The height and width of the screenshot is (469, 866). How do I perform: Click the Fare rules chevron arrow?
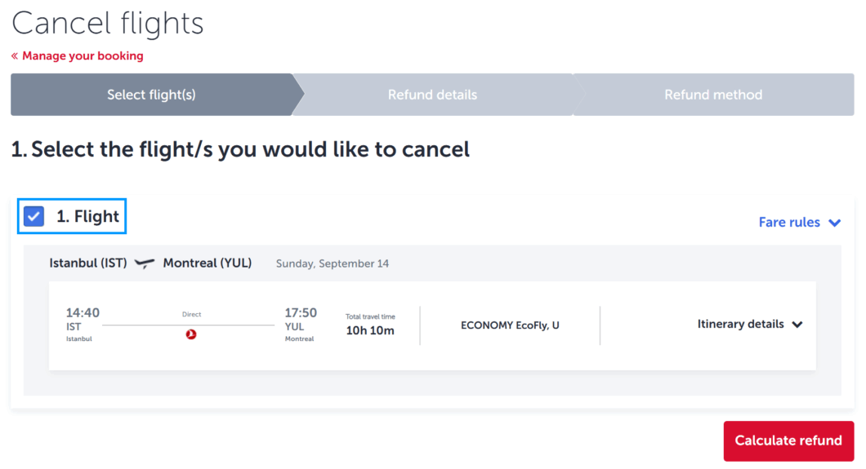(834, 223)
